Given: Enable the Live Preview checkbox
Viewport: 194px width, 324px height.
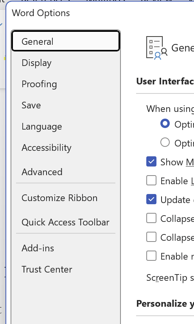Looking at the screenshot, I should coord(151,180).
